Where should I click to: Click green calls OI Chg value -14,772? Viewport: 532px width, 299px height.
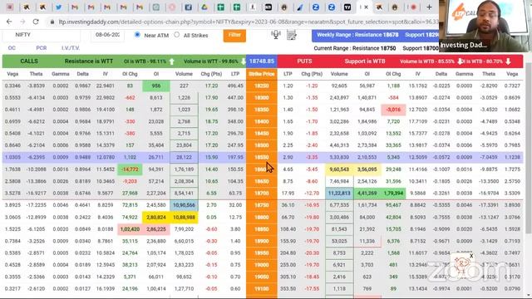coord(130,169)
